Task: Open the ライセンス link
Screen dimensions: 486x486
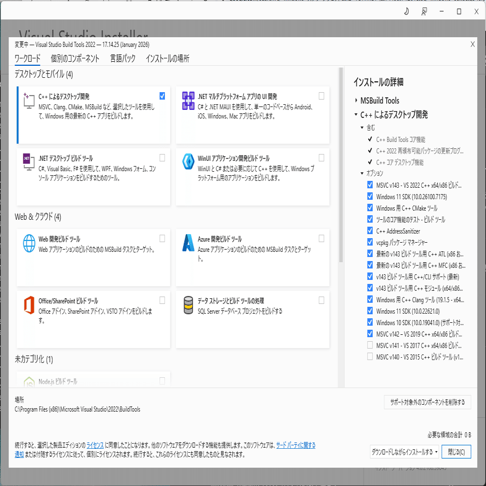Action: [x=95, y=445]
